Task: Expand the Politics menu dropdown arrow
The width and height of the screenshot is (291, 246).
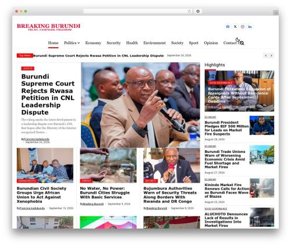Action: pyautogui.click(x=79, y=43)
